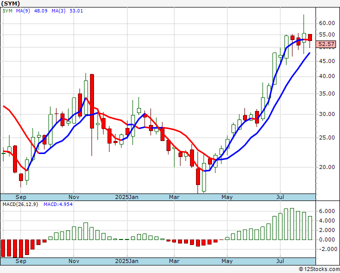The width and height of the screenshot is (340, 273).
Task: Click the 25.00 price axis label
Action: click(327, 137)
